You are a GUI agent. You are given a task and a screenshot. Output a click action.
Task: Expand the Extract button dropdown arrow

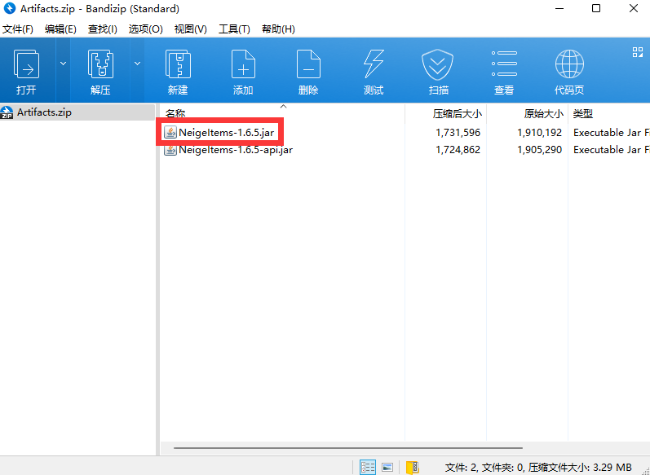point(137,64)
